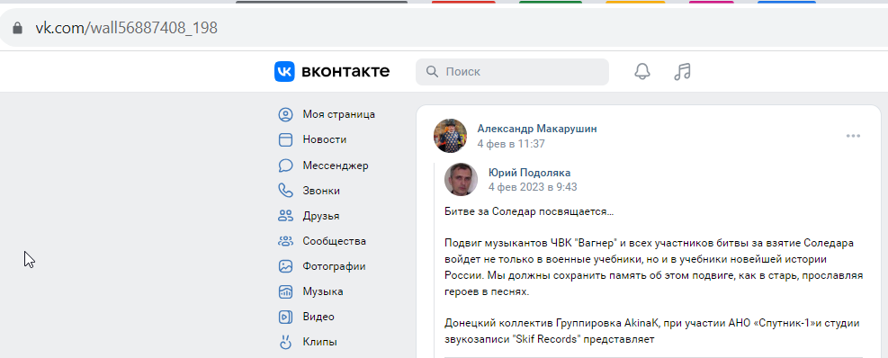Click the Видео play icon

[x=285, y=318]
